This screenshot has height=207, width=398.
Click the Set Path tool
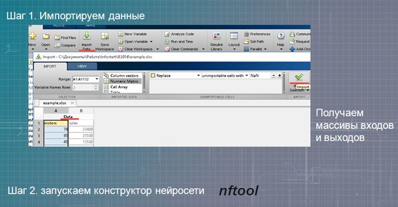(254, 42)
